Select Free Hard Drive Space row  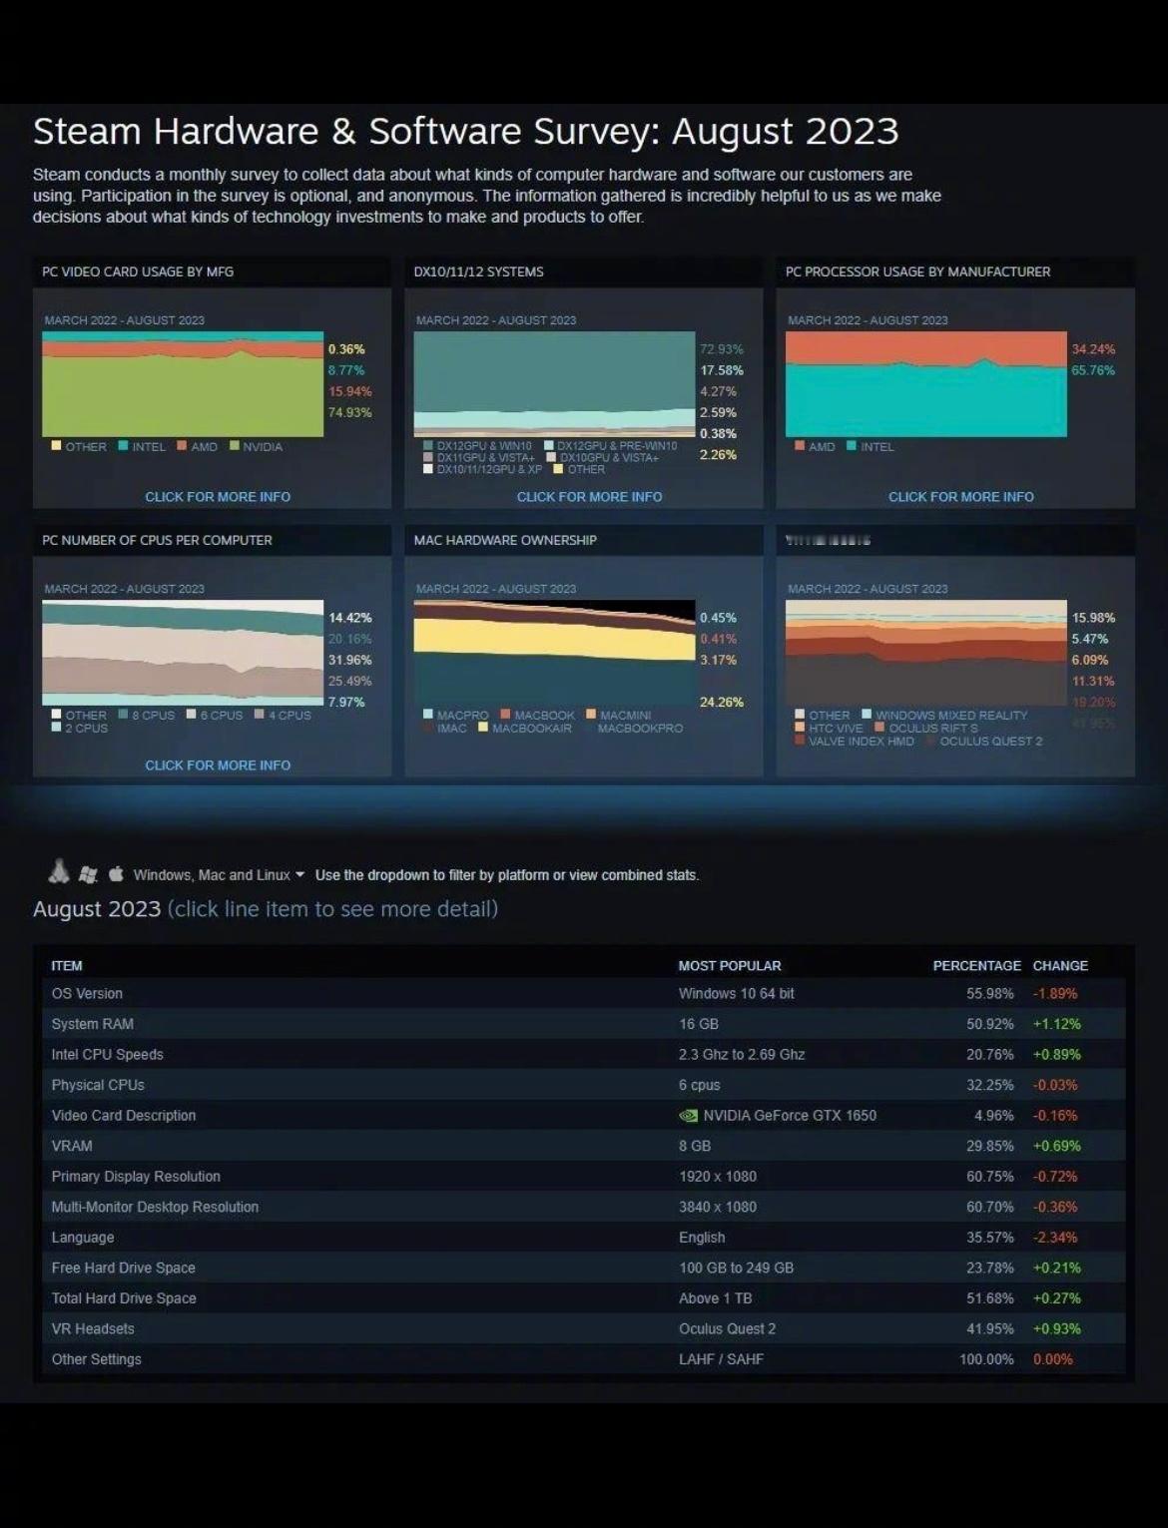584,1268
